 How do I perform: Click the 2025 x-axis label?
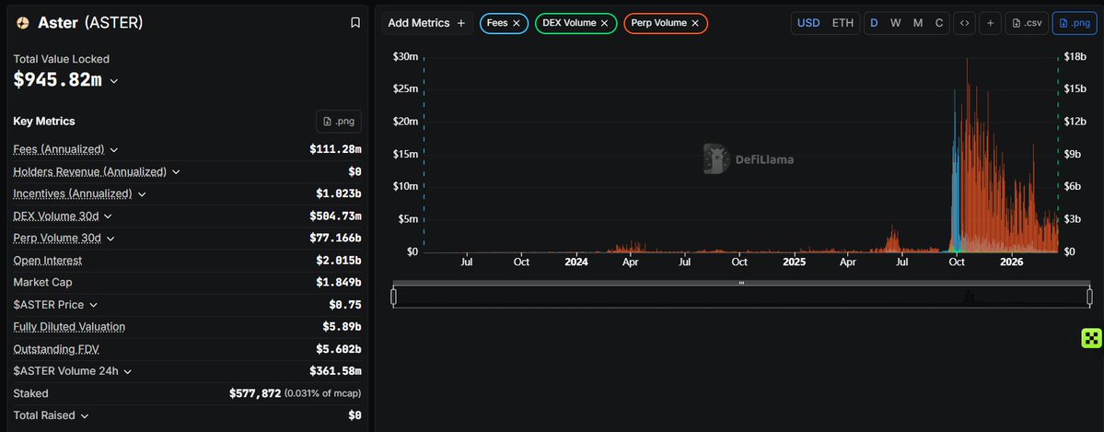coord(795,263)
